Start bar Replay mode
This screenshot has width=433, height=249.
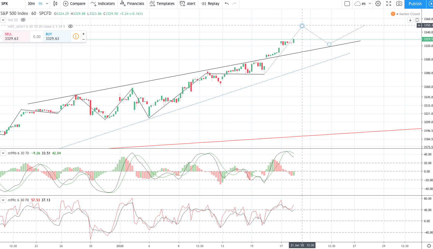(210, 4)
